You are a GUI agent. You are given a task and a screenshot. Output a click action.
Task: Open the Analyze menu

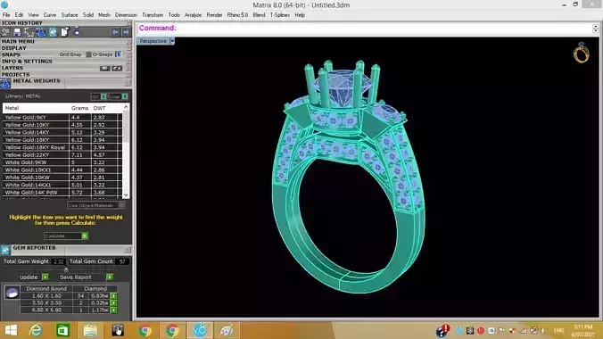193,15
